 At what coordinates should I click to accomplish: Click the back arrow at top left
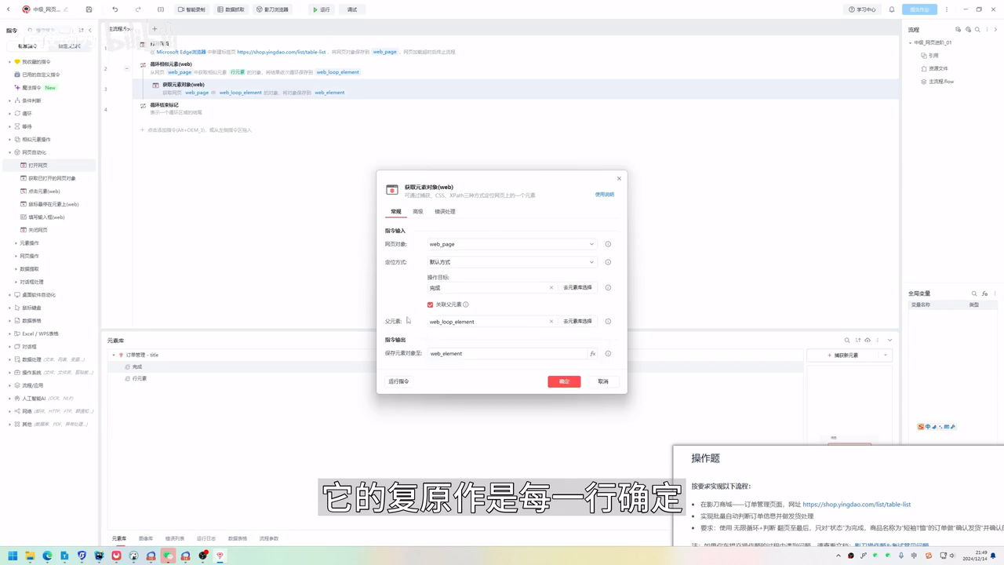point(8,9)
